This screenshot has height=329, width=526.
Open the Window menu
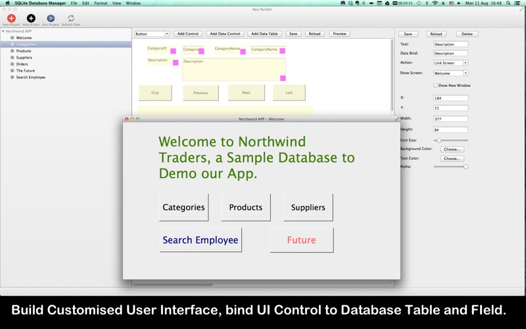pos(133,3)
